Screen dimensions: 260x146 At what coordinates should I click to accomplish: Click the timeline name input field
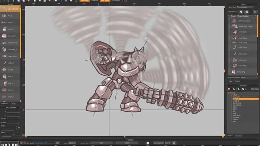[x=72, y=143]
